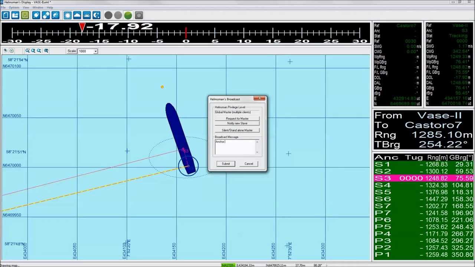Click the map center target icon
The width and height of the screenshot is (475, 267).
tap(12, 51)
